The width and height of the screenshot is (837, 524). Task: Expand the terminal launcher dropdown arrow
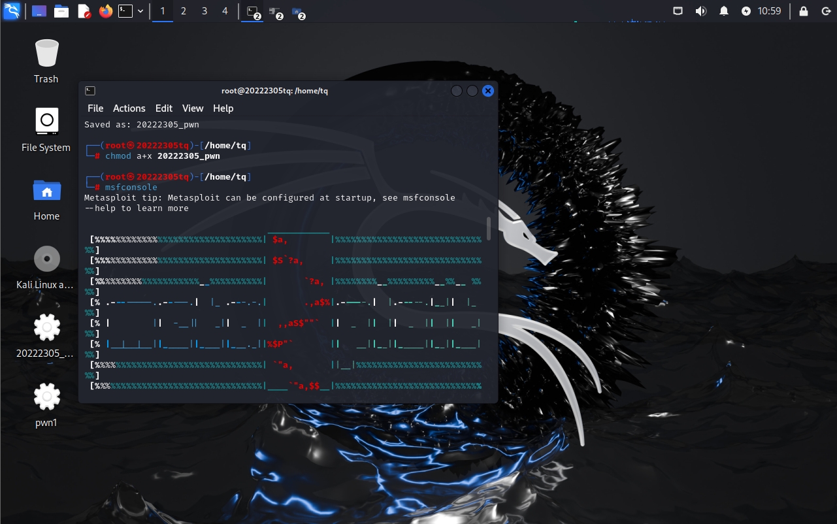pos(140,11)
